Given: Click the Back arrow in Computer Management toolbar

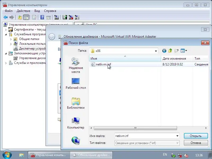Looking at the screenshot, I should pos(6,17).
